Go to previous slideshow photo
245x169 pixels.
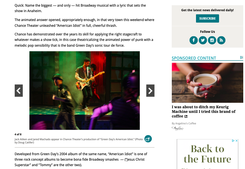tap(19, 90)
